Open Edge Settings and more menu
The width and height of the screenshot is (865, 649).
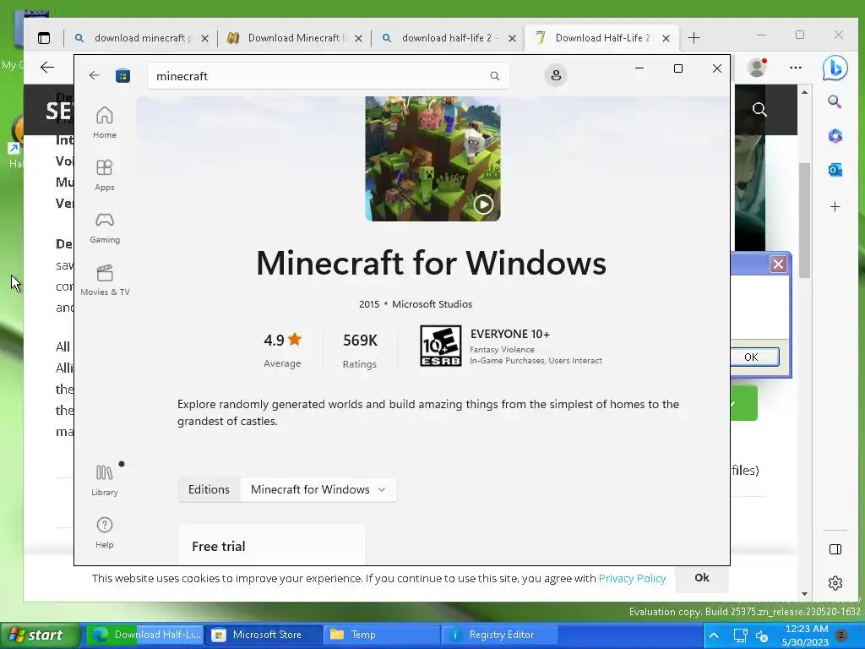(x=796, y=68)
